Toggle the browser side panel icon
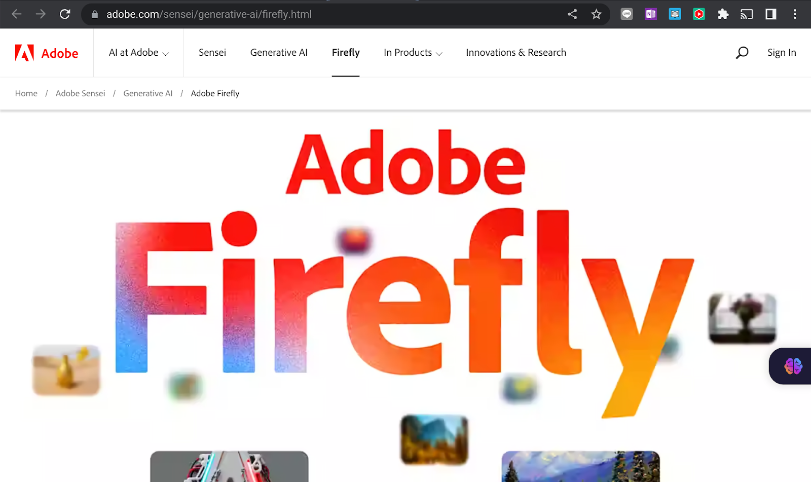Viewport: 811px width, 482px height. (771, 14)
